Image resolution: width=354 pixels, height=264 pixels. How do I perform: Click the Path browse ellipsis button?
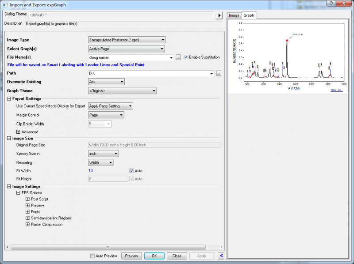pos(219,73)
